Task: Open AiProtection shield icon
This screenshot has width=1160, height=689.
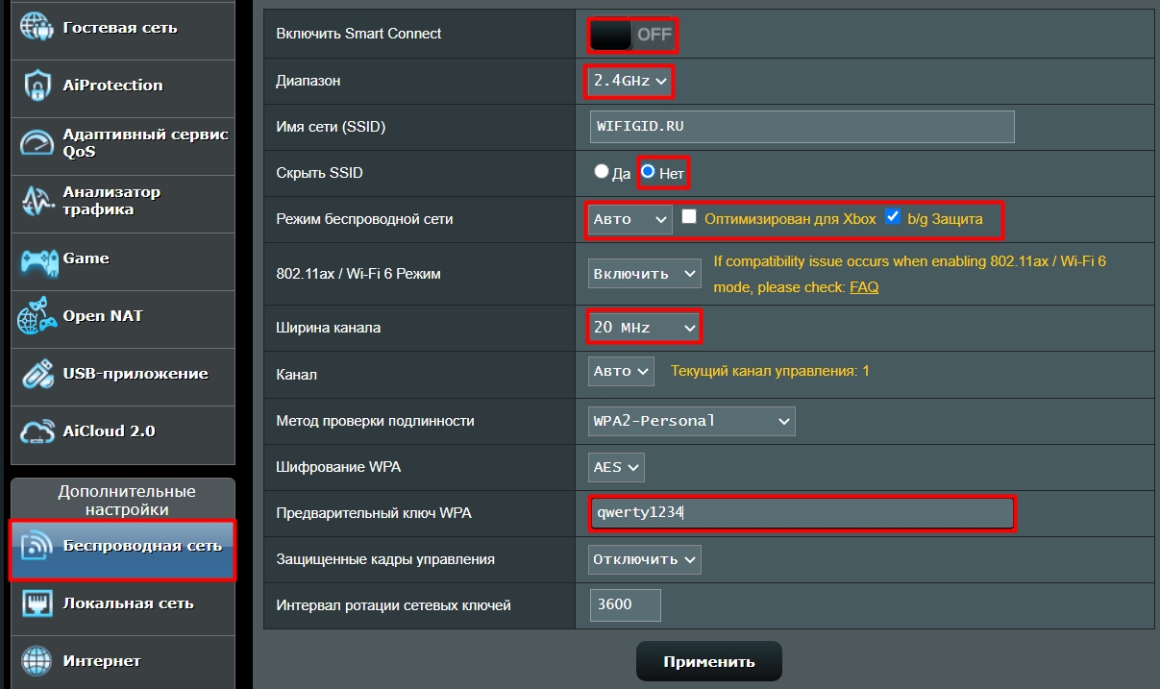Action: click(37, 86)
